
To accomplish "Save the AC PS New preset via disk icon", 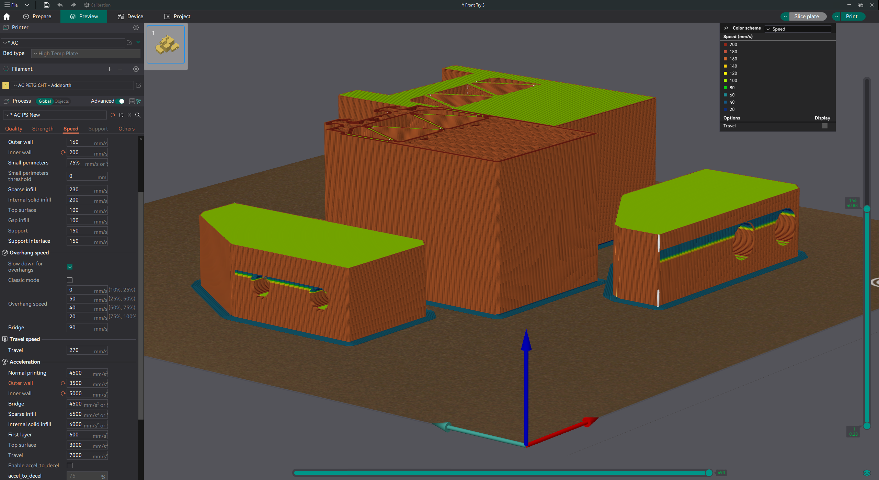I will [121, 115].
